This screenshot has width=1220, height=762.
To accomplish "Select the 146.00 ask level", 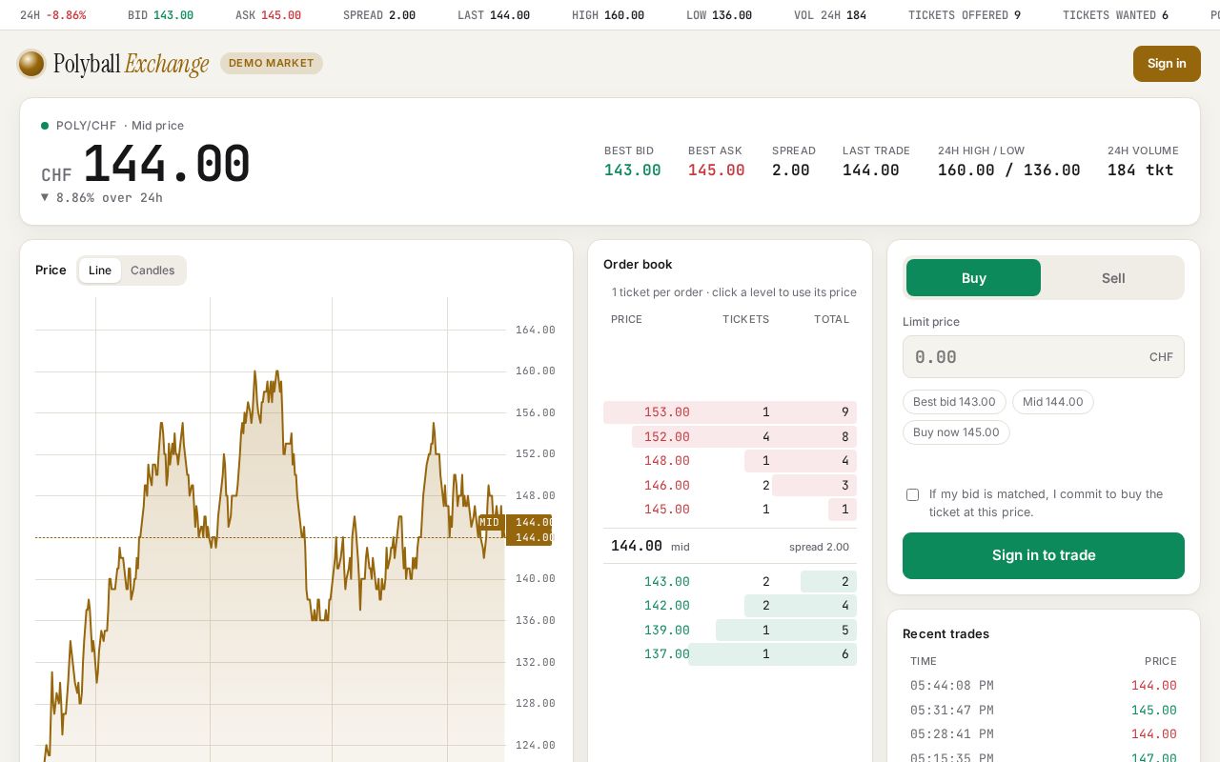I will (x=730, y=486).
